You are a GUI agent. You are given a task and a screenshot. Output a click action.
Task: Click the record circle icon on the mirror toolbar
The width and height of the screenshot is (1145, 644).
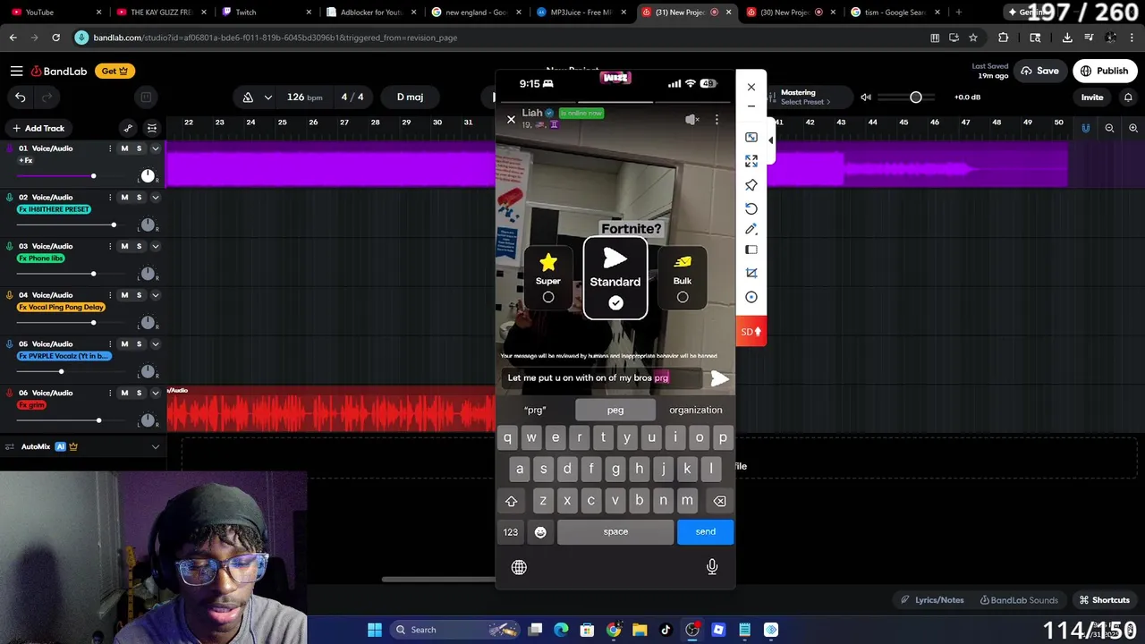tap(751, 297)
